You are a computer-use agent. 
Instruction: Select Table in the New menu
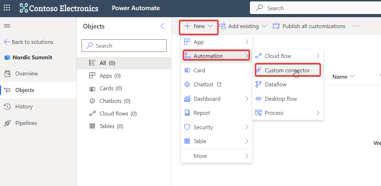click(x=200, y=141)
